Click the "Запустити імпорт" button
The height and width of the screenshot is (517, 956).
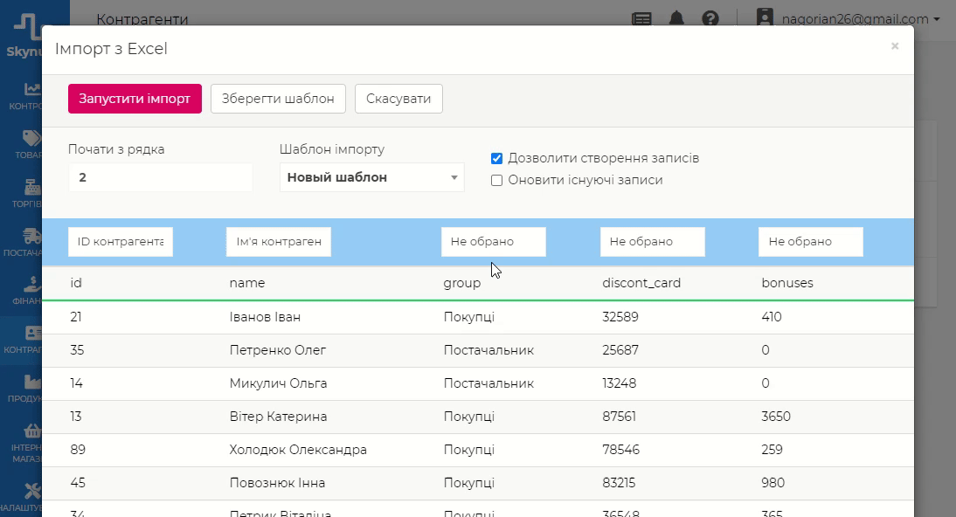pos(135,99)
